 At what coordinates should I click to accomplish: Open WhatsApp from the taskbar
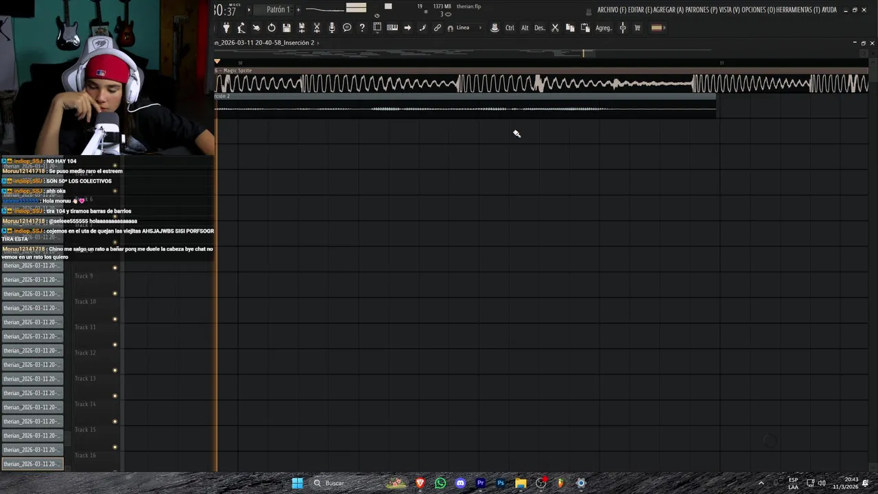[x=440, y=483]
